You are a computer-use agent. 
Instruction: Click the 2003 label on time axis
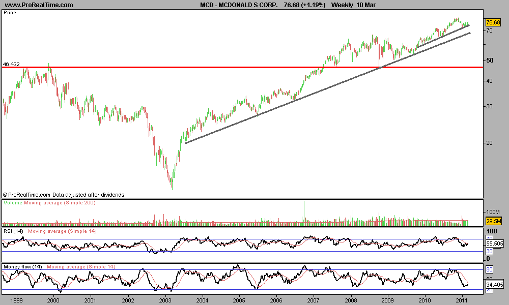click(x=165, y=300)
